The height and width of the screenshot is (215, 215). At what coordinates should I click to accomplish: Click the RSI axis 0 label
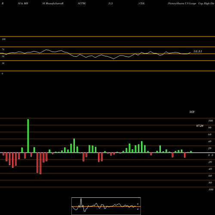[x=2, y=74]
